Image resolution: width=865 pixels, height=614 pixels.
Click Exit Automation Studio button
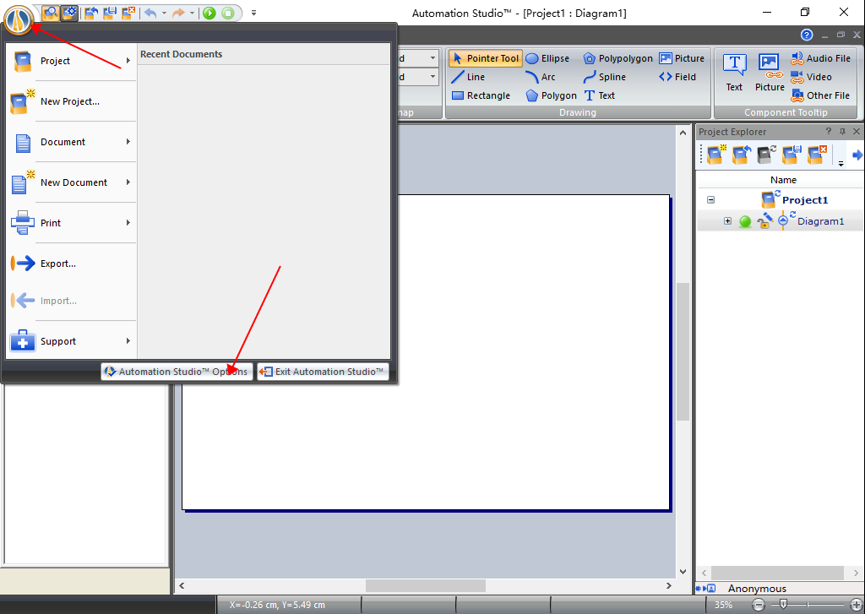tap(323, 372)
